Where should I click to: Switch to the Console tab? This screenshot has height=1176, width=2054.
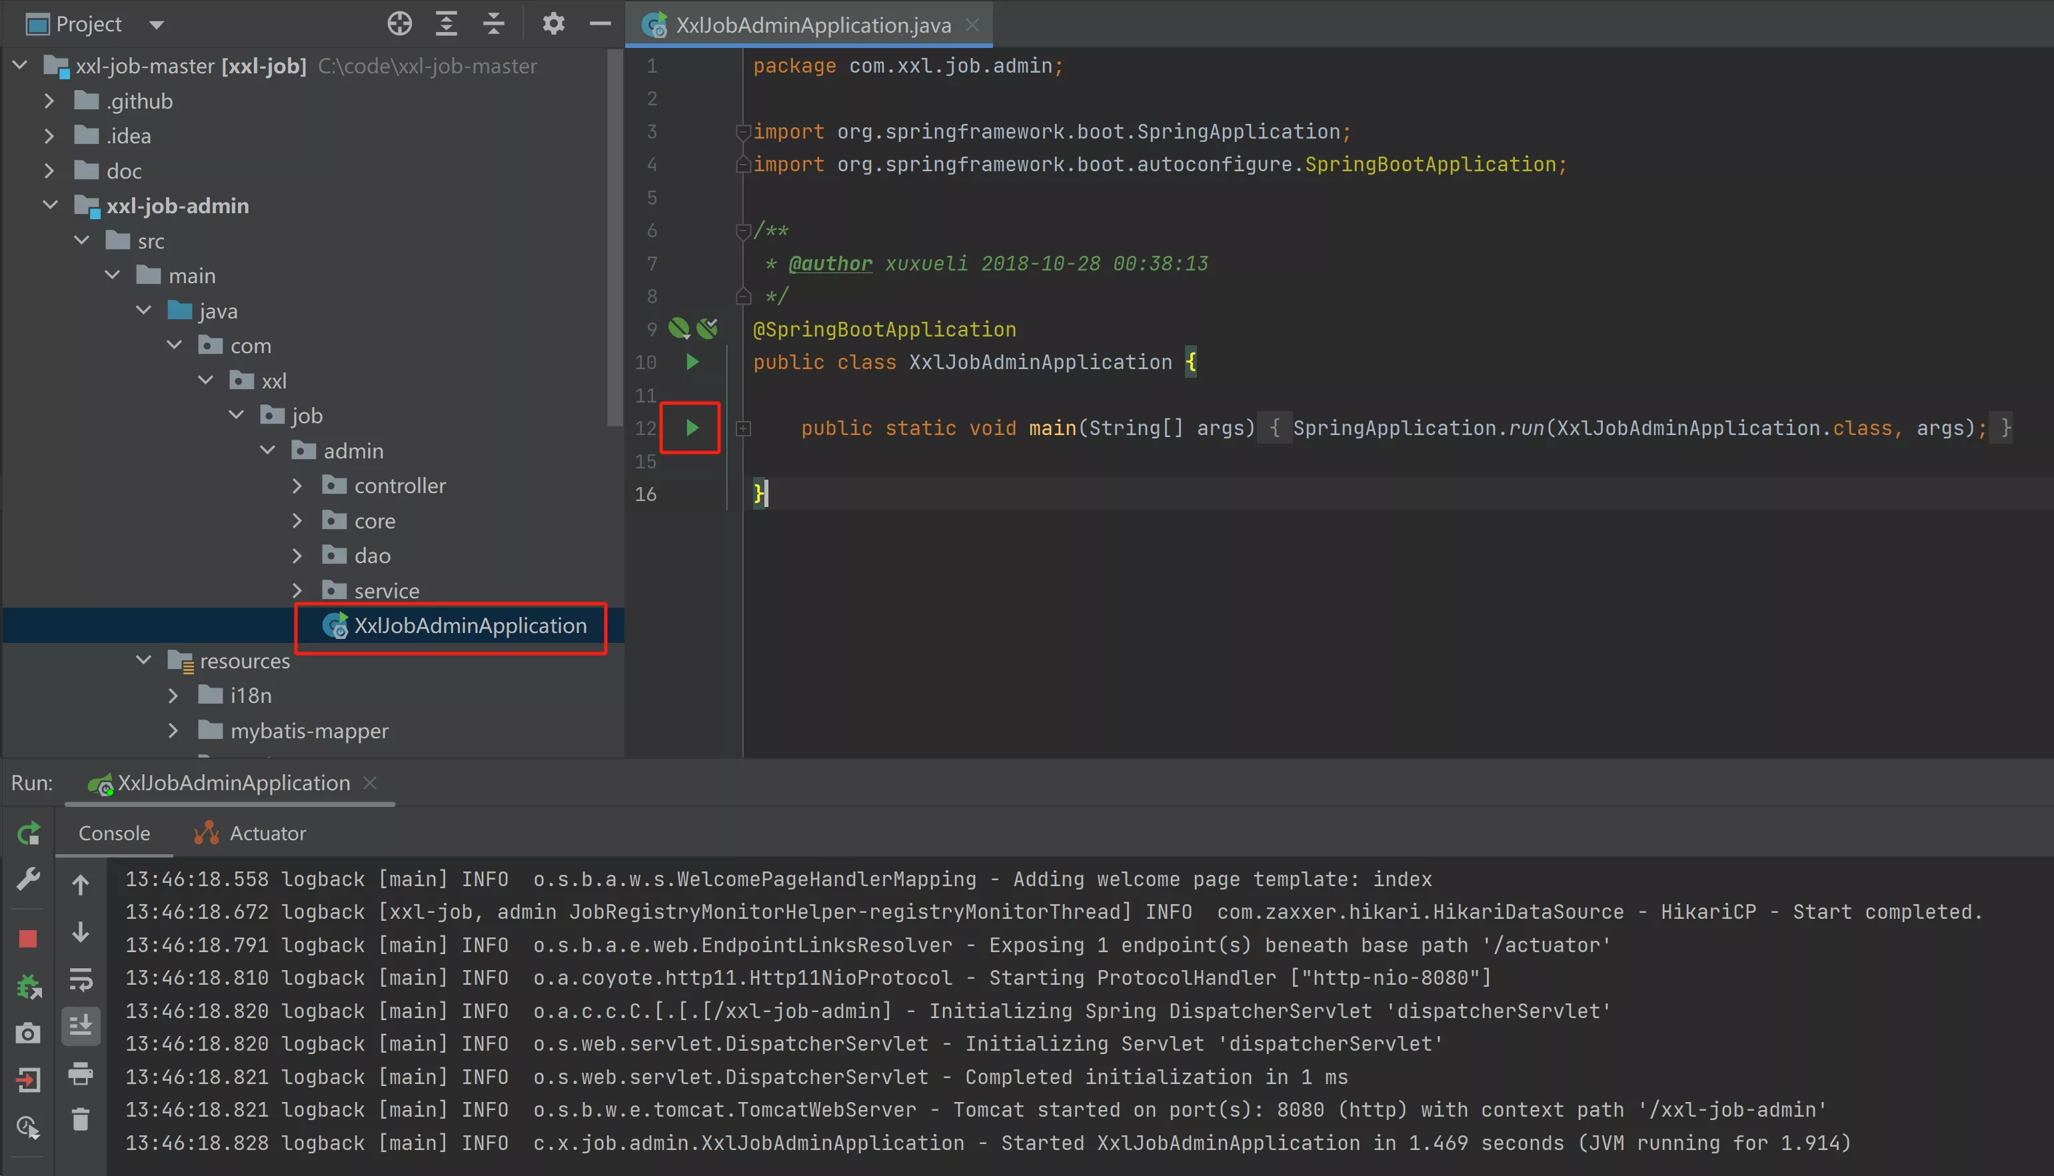pyautogui.click(x=114, y=833)
